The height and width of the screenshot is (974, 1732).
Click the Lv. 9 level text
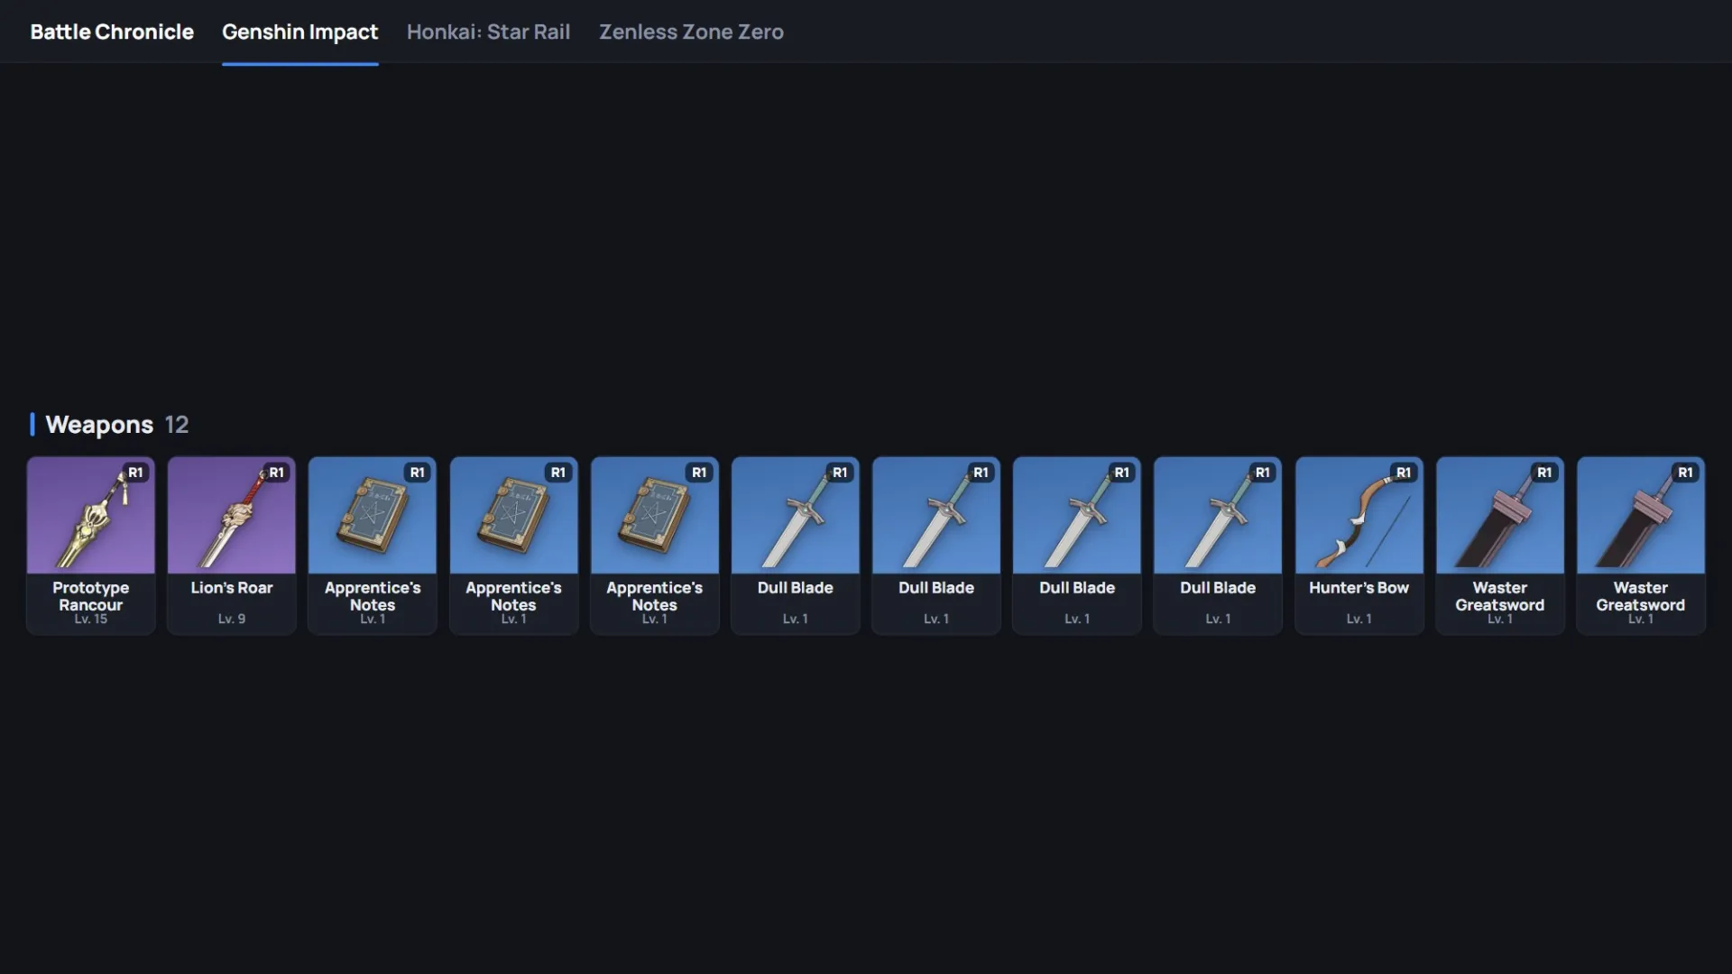pos(232,619)
